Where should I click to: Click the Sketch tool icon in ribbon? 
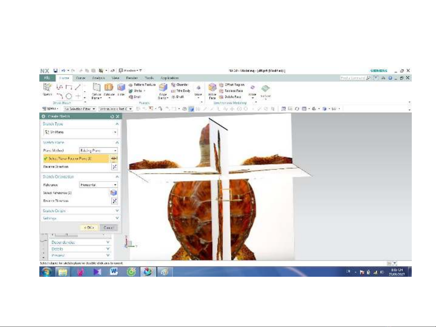47,88
